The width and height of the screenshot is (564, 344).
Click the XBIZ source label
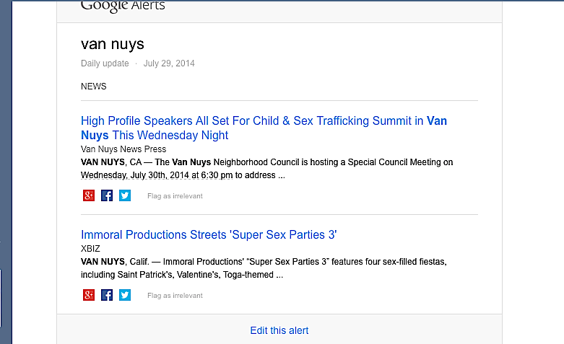[90, 248]
